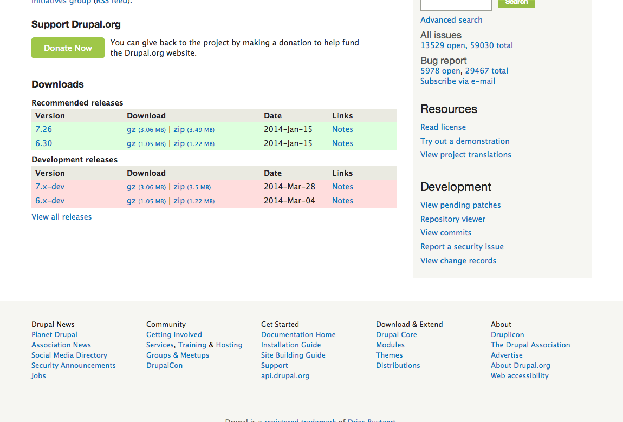Open View pending patches
Viewport: 623px width, 422px height.
tap(460, 205)
